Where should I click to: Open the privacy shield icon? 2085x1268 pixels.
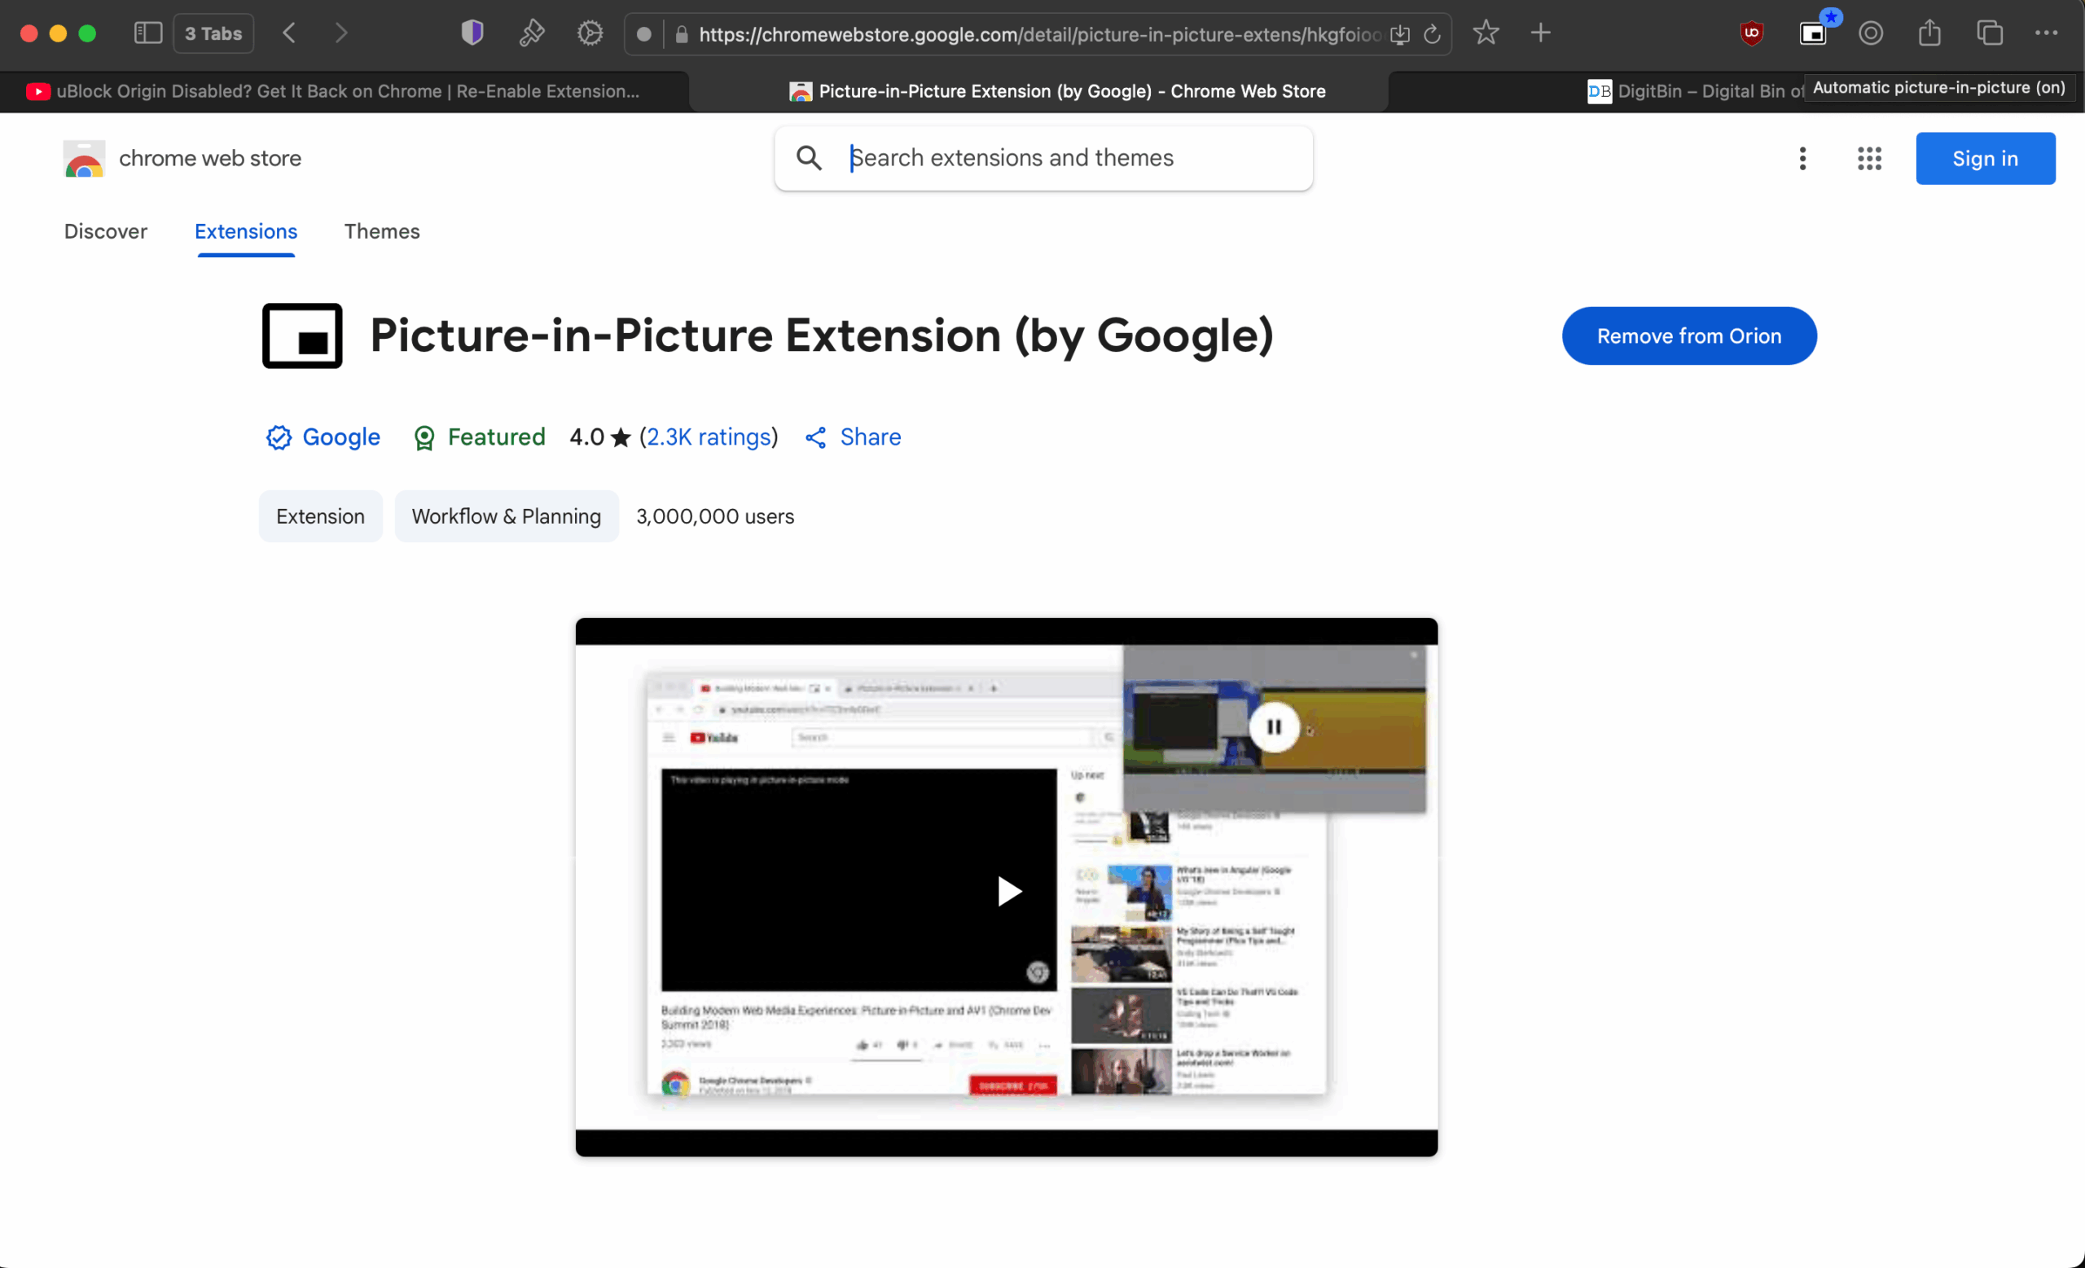click(472, 33)
